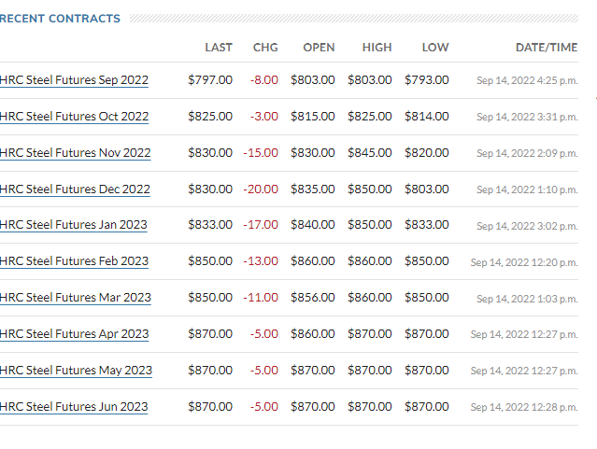Open HRC Steel Futures Sep 2022 link
597x449 pixels.
[x=75, y=80]
